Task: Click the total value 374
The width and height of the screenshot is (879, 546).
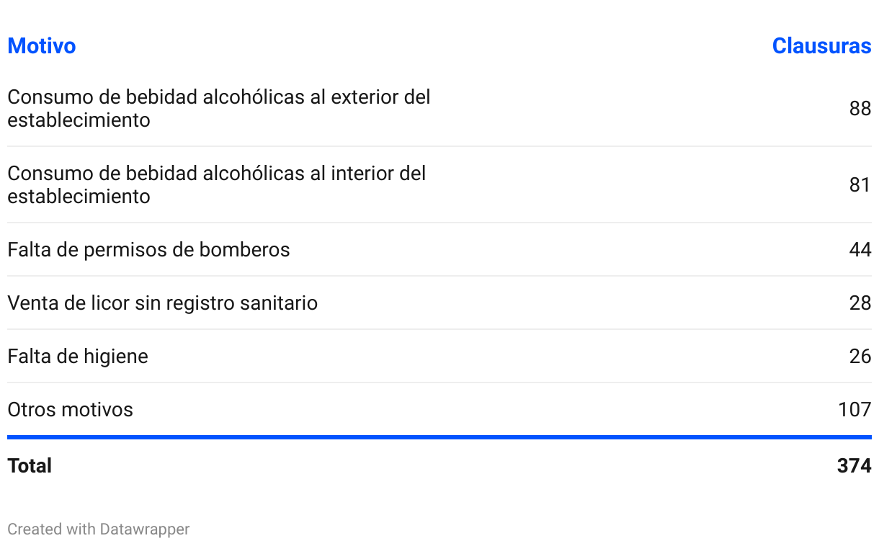Action: 855,466
